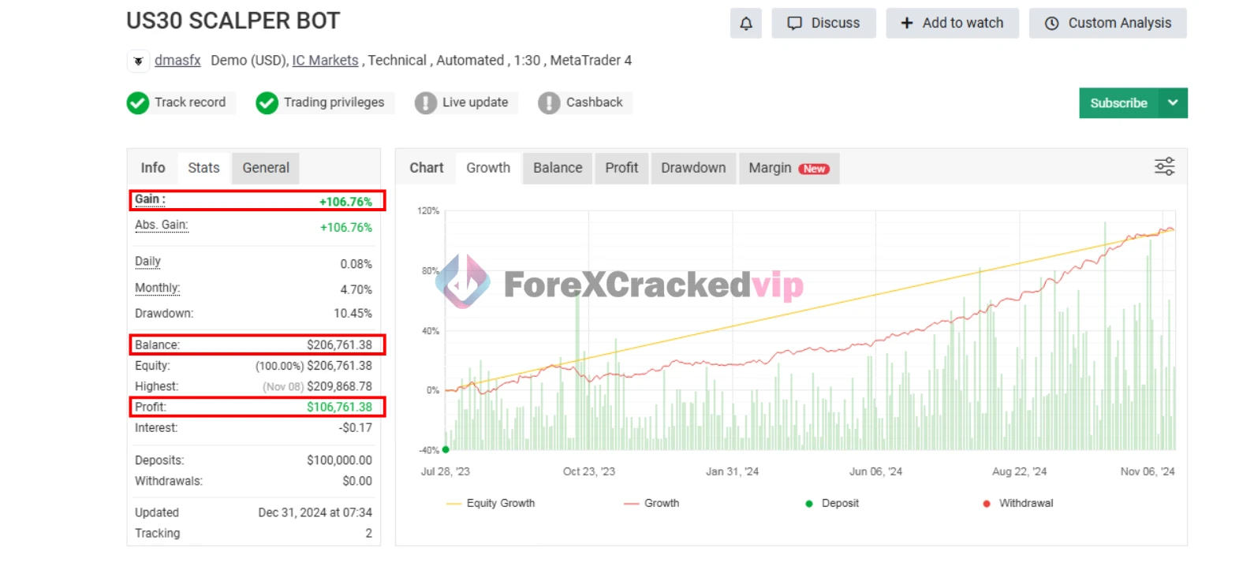Viewport: 1239px width, 566px height.
Task: Click the plus icon in Add to watch
Action: click(907, 24)
